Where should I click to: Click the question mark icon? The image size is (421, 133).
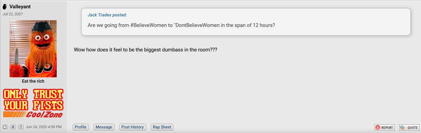[21, 127]
